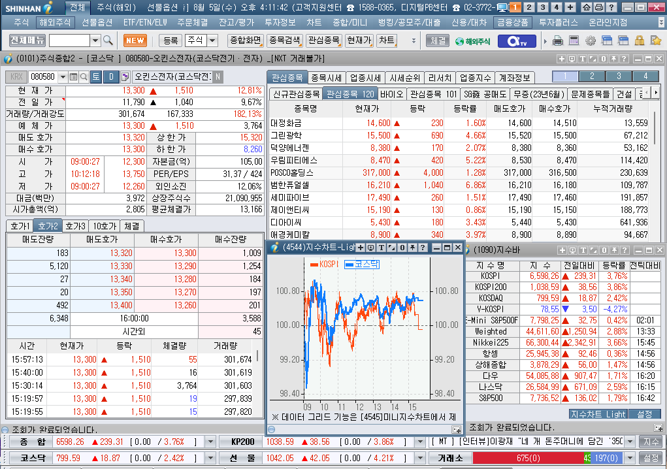
Task: Click the padlock screen lock icon
Action: 640,40
